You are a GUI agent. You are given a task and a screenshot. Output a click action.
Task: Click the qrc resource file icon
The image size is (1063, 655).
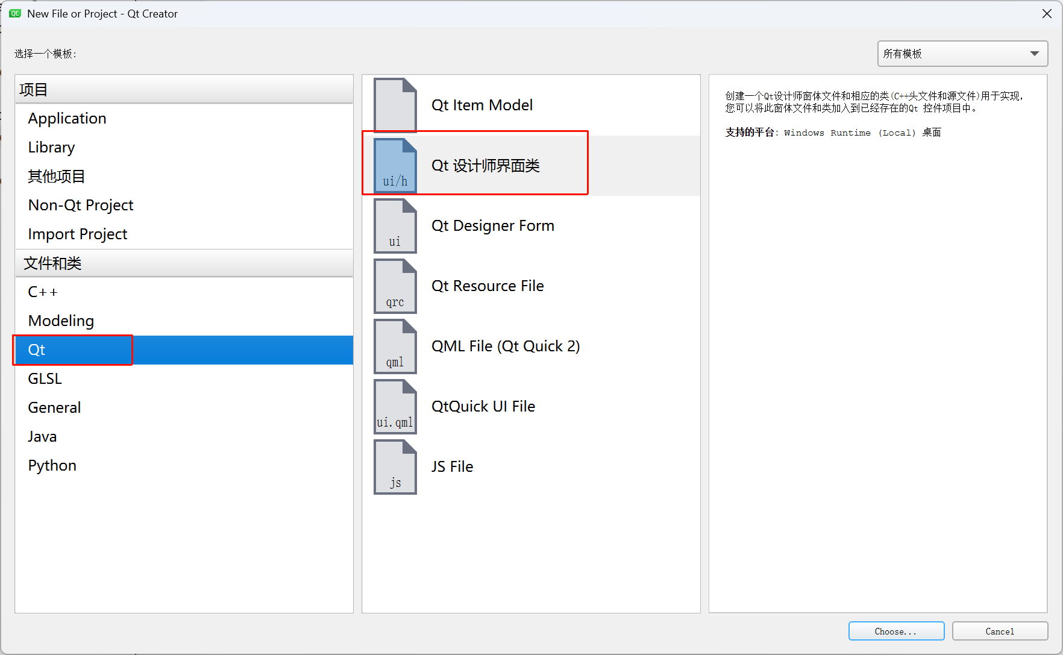[x=395, y=286]
